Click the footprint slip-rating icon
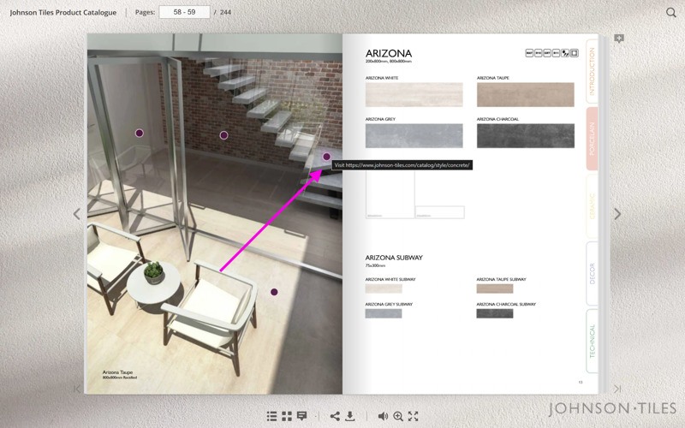Screen dimensions: 685x428 point(565,53)
